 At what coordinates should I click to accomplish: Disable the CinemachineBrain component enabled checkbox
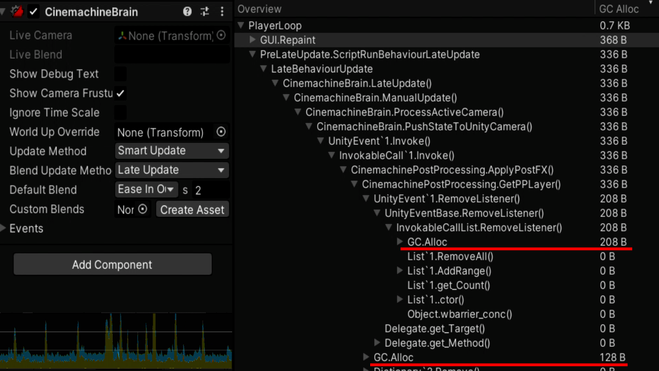click(x=33, y=11)
